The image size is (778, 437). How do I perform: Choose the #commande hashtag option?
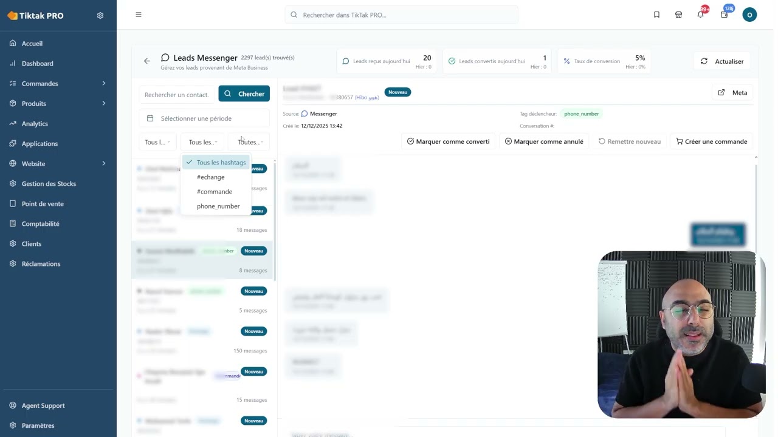coord(216,192)
